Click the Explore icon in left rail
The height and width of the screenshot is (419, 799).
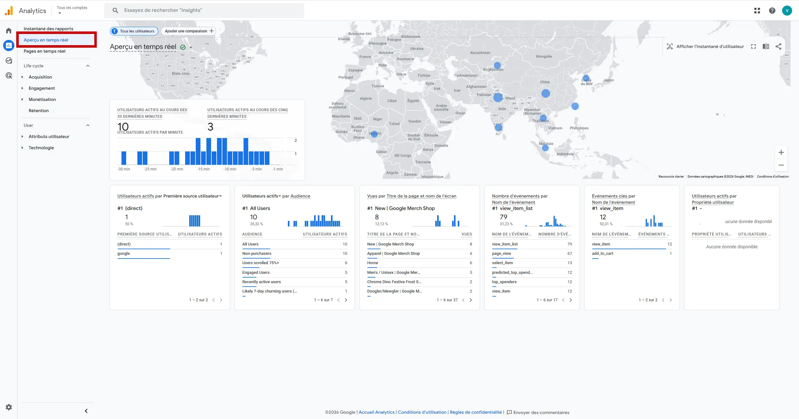click(x=9, y=60)
